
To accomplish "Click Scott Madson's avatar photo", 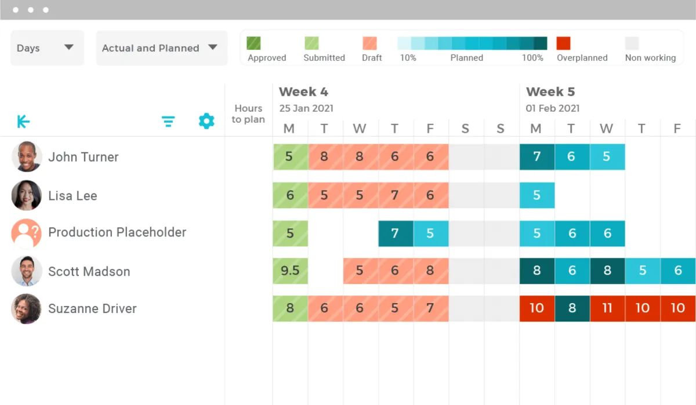I will click(x=27, y=271).
